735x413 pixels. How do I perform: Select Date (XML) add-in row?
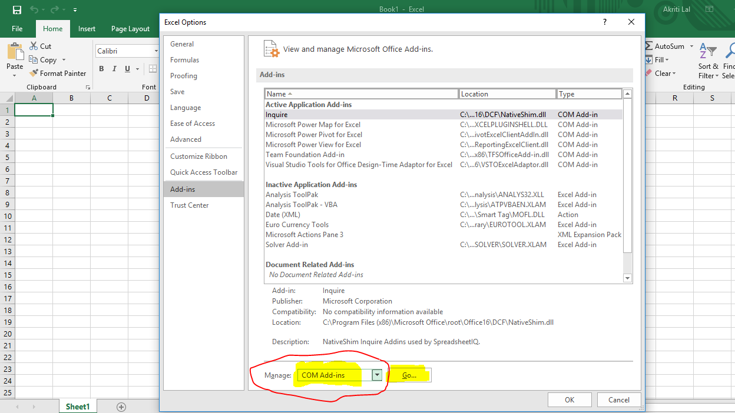(443, 215)
